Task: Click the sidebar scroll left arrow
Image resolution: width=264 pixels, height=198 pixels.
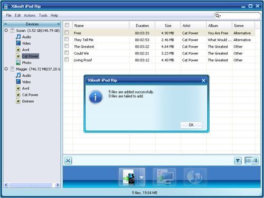Action: [x=6, y=185]
